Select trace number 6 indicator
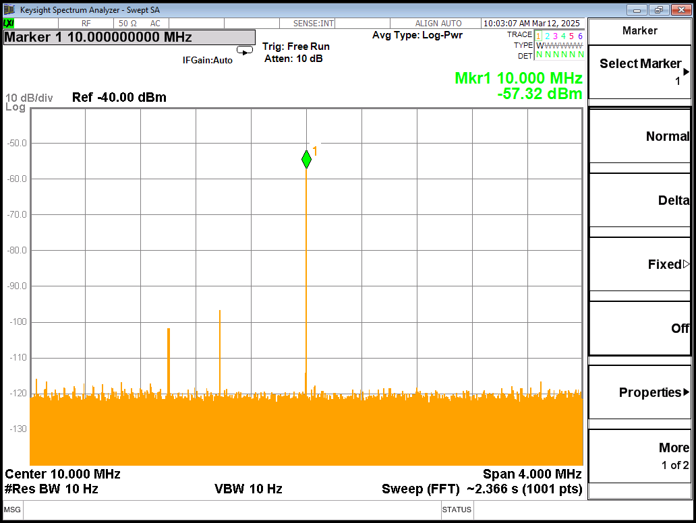 coord(580,36)
